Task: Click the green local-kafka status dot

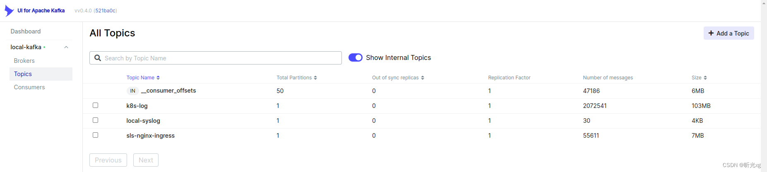Action: [44, 47]
